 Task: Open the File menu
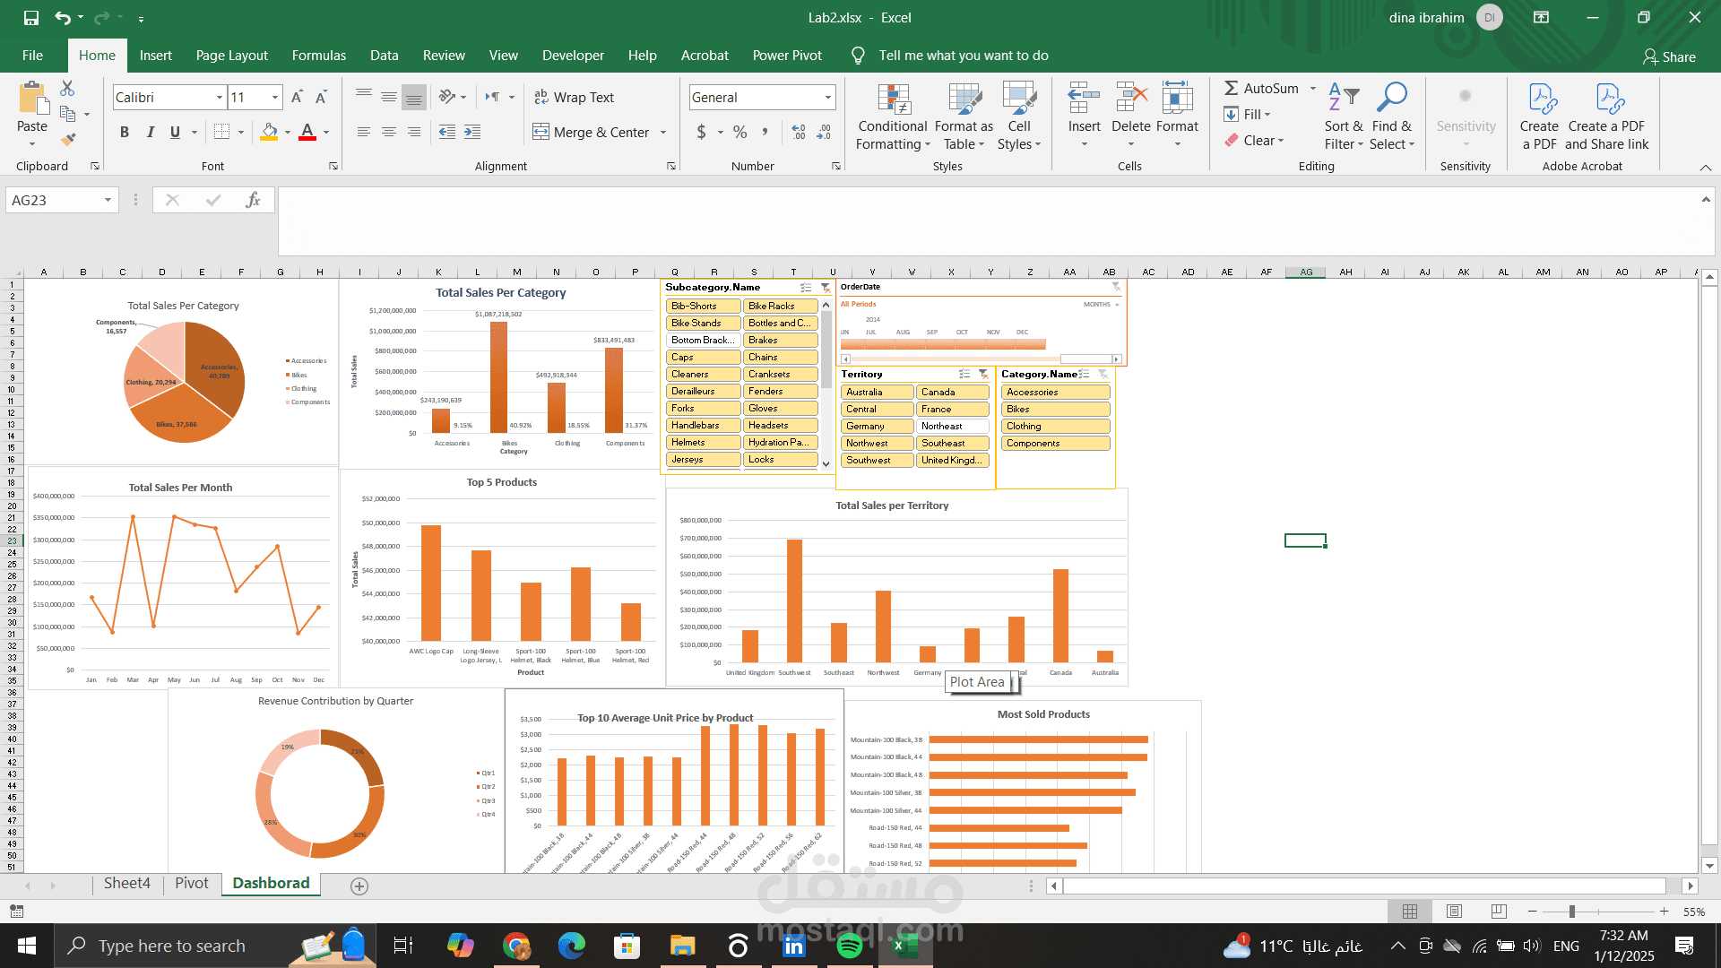click(32, 56)
